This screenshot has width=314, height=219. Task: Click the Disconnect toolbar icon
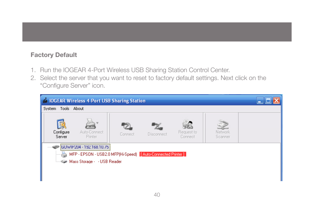(157, 129)
